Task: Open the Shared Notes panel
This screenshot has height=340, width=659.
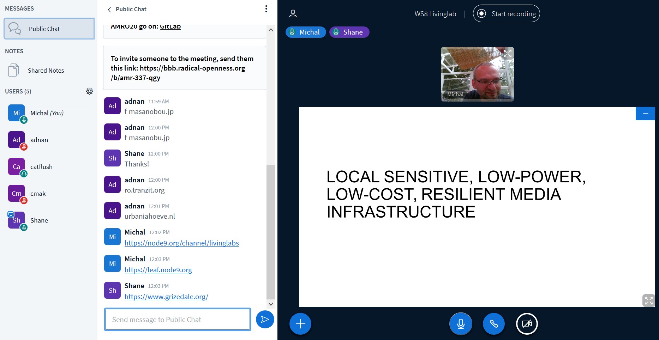Action: point(46,71)
